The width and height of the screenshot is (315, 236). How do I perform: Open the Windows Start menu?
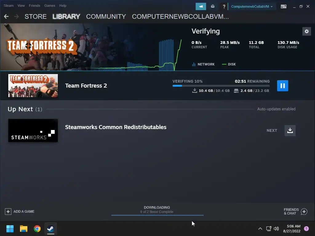[x=10, y=229]
